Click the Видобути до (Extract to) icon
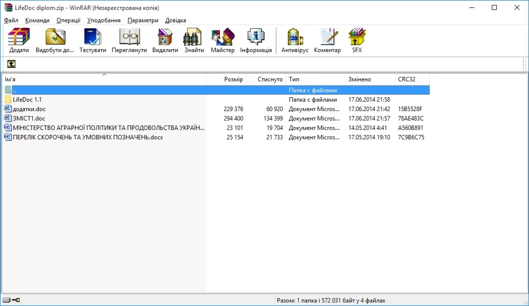 (55, 37)
